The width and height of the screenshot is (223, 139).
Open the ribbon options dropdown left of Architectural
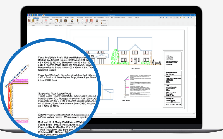click(30, 18)
